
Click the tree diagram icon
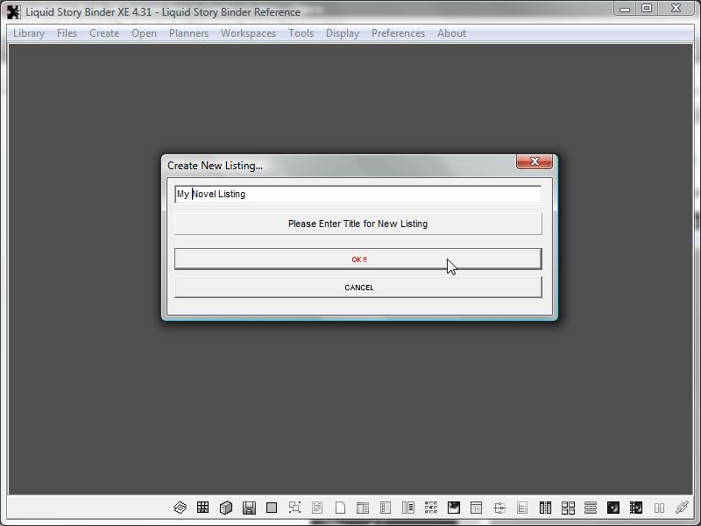499,508
